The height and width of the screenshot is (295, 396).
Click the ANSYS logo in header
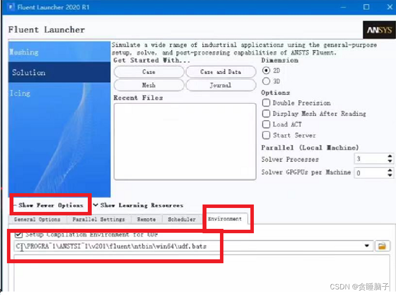(x=379, y=30)
